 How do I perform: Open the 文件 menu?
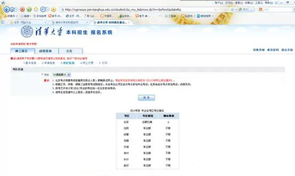coord(229,3)
